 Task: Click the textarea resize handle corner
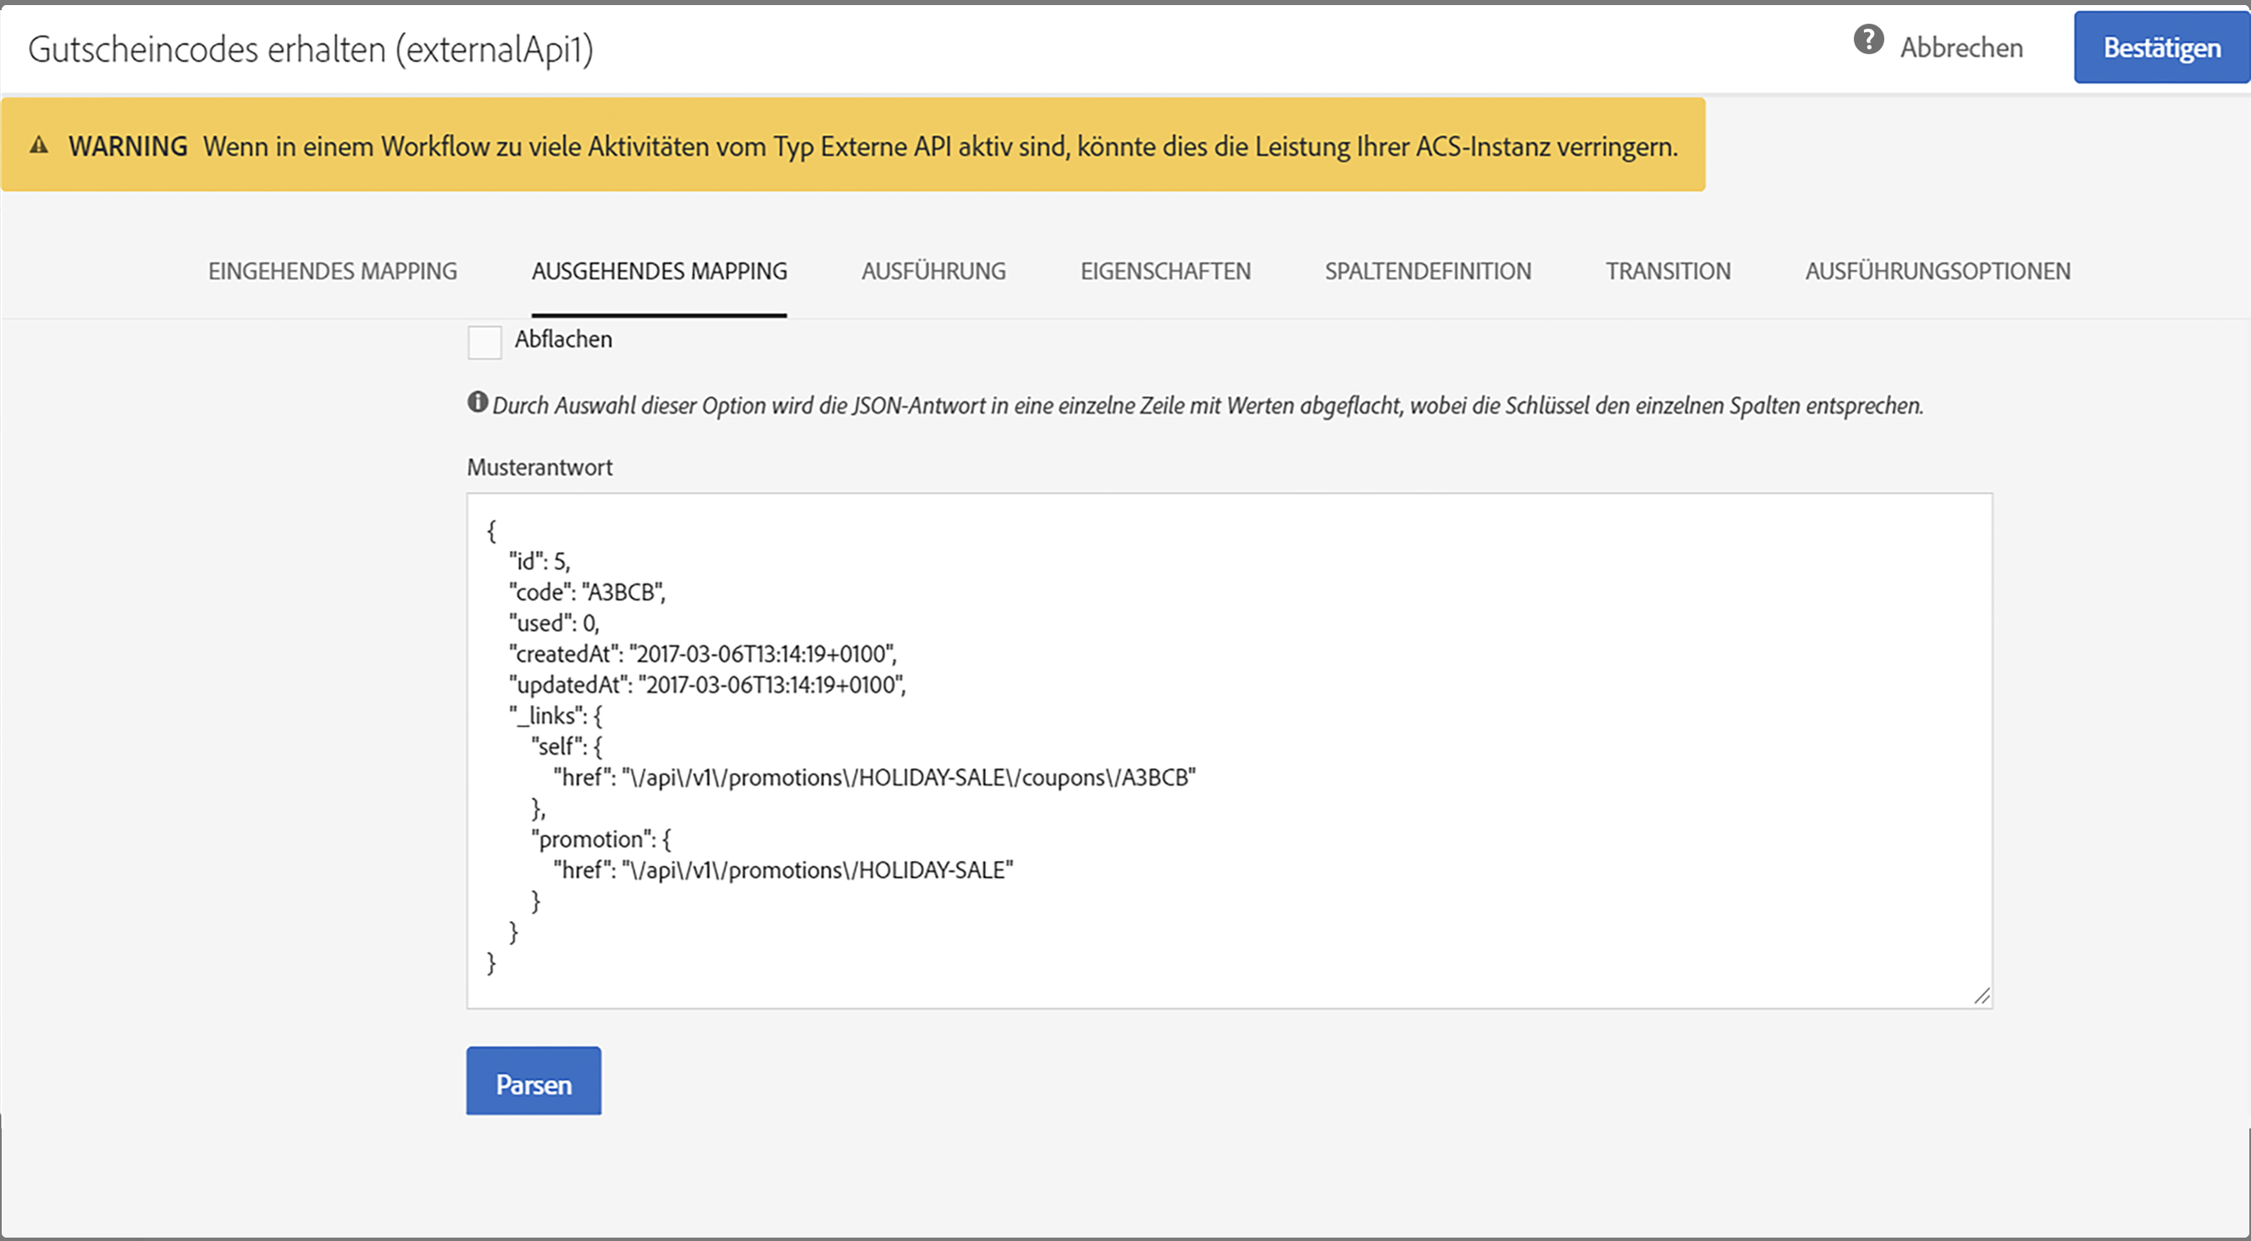click(1981, 996)
